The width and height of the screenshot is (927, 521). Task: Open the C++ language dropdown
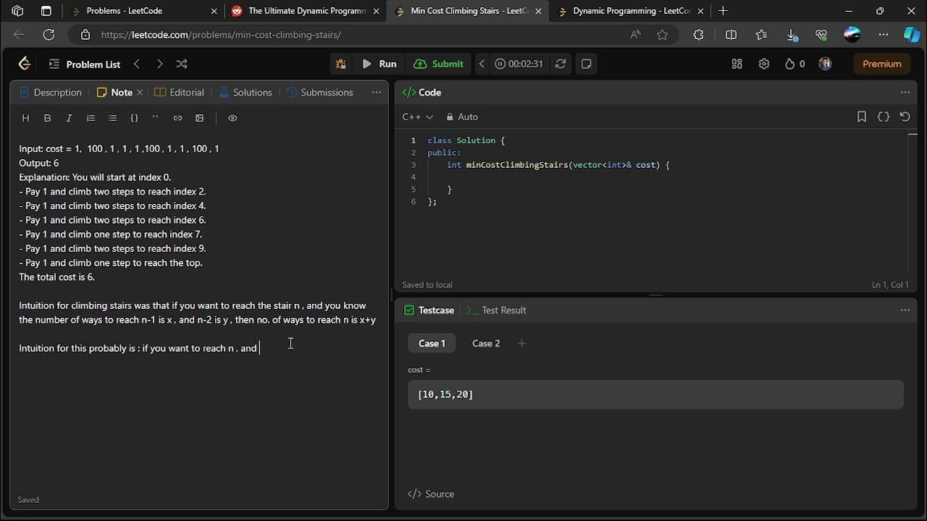417,117
